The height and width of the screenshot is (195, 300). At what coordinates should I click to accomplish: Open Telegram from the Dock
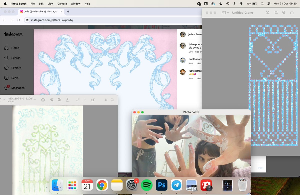(176, 185)
